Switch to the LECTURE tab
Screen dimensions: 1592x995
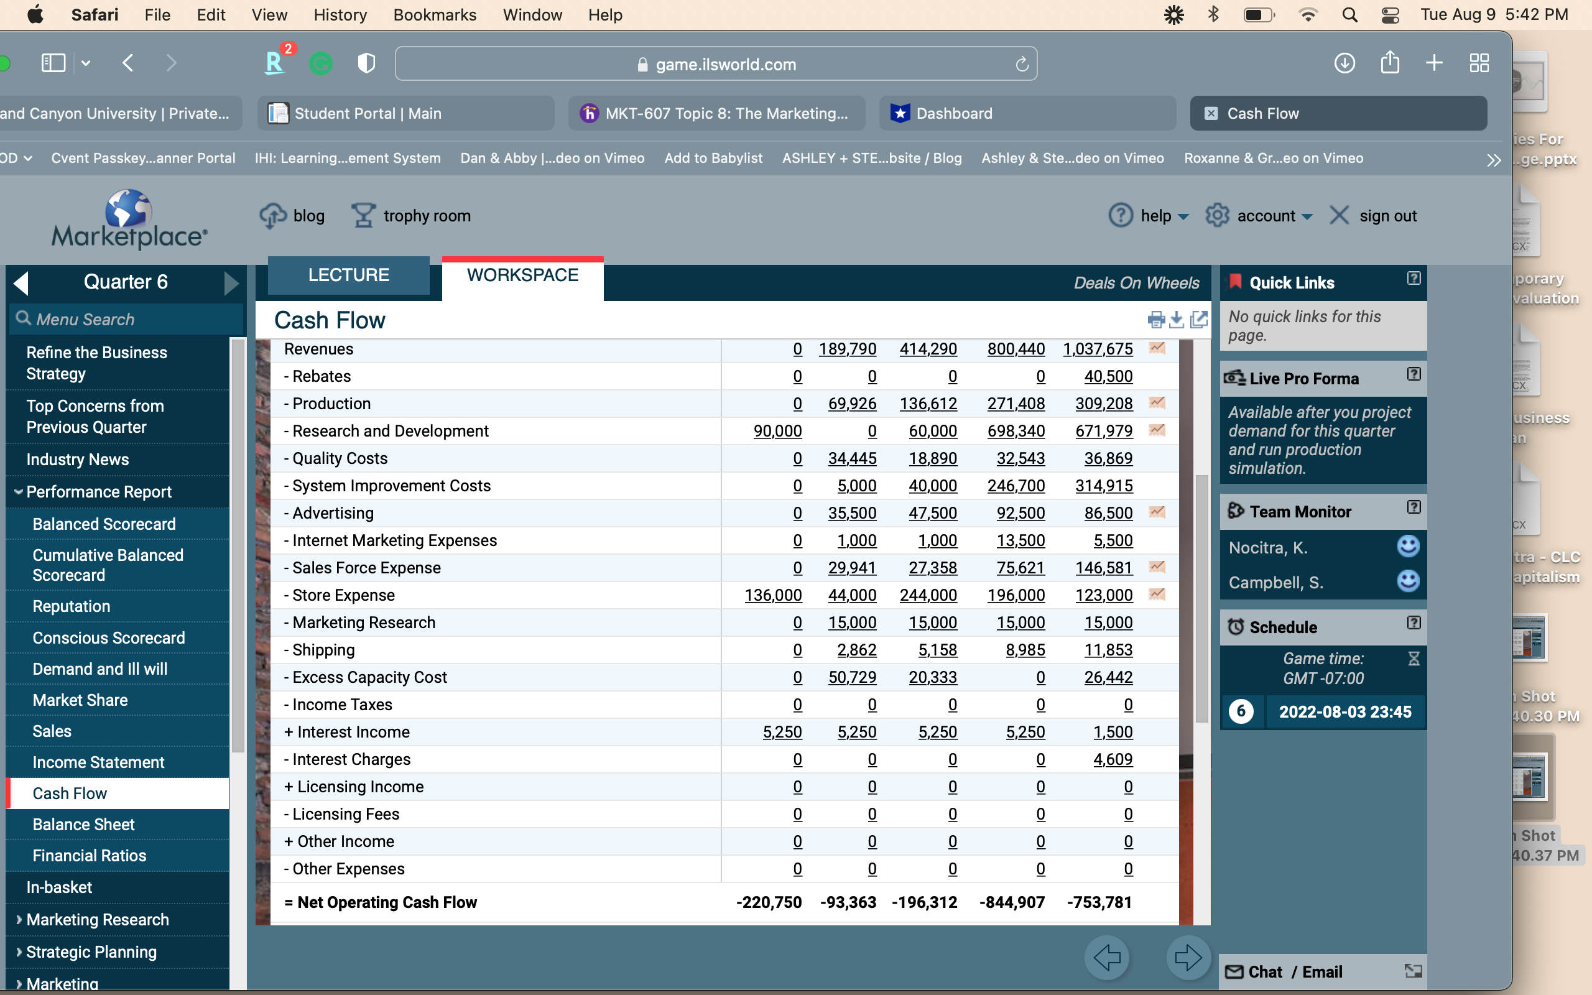(x=349, y=275)
